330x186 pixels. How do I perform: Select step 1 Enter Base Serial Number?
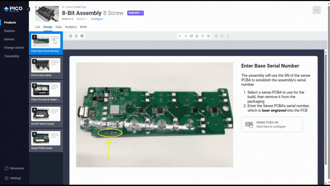click(x=46, y=43)
